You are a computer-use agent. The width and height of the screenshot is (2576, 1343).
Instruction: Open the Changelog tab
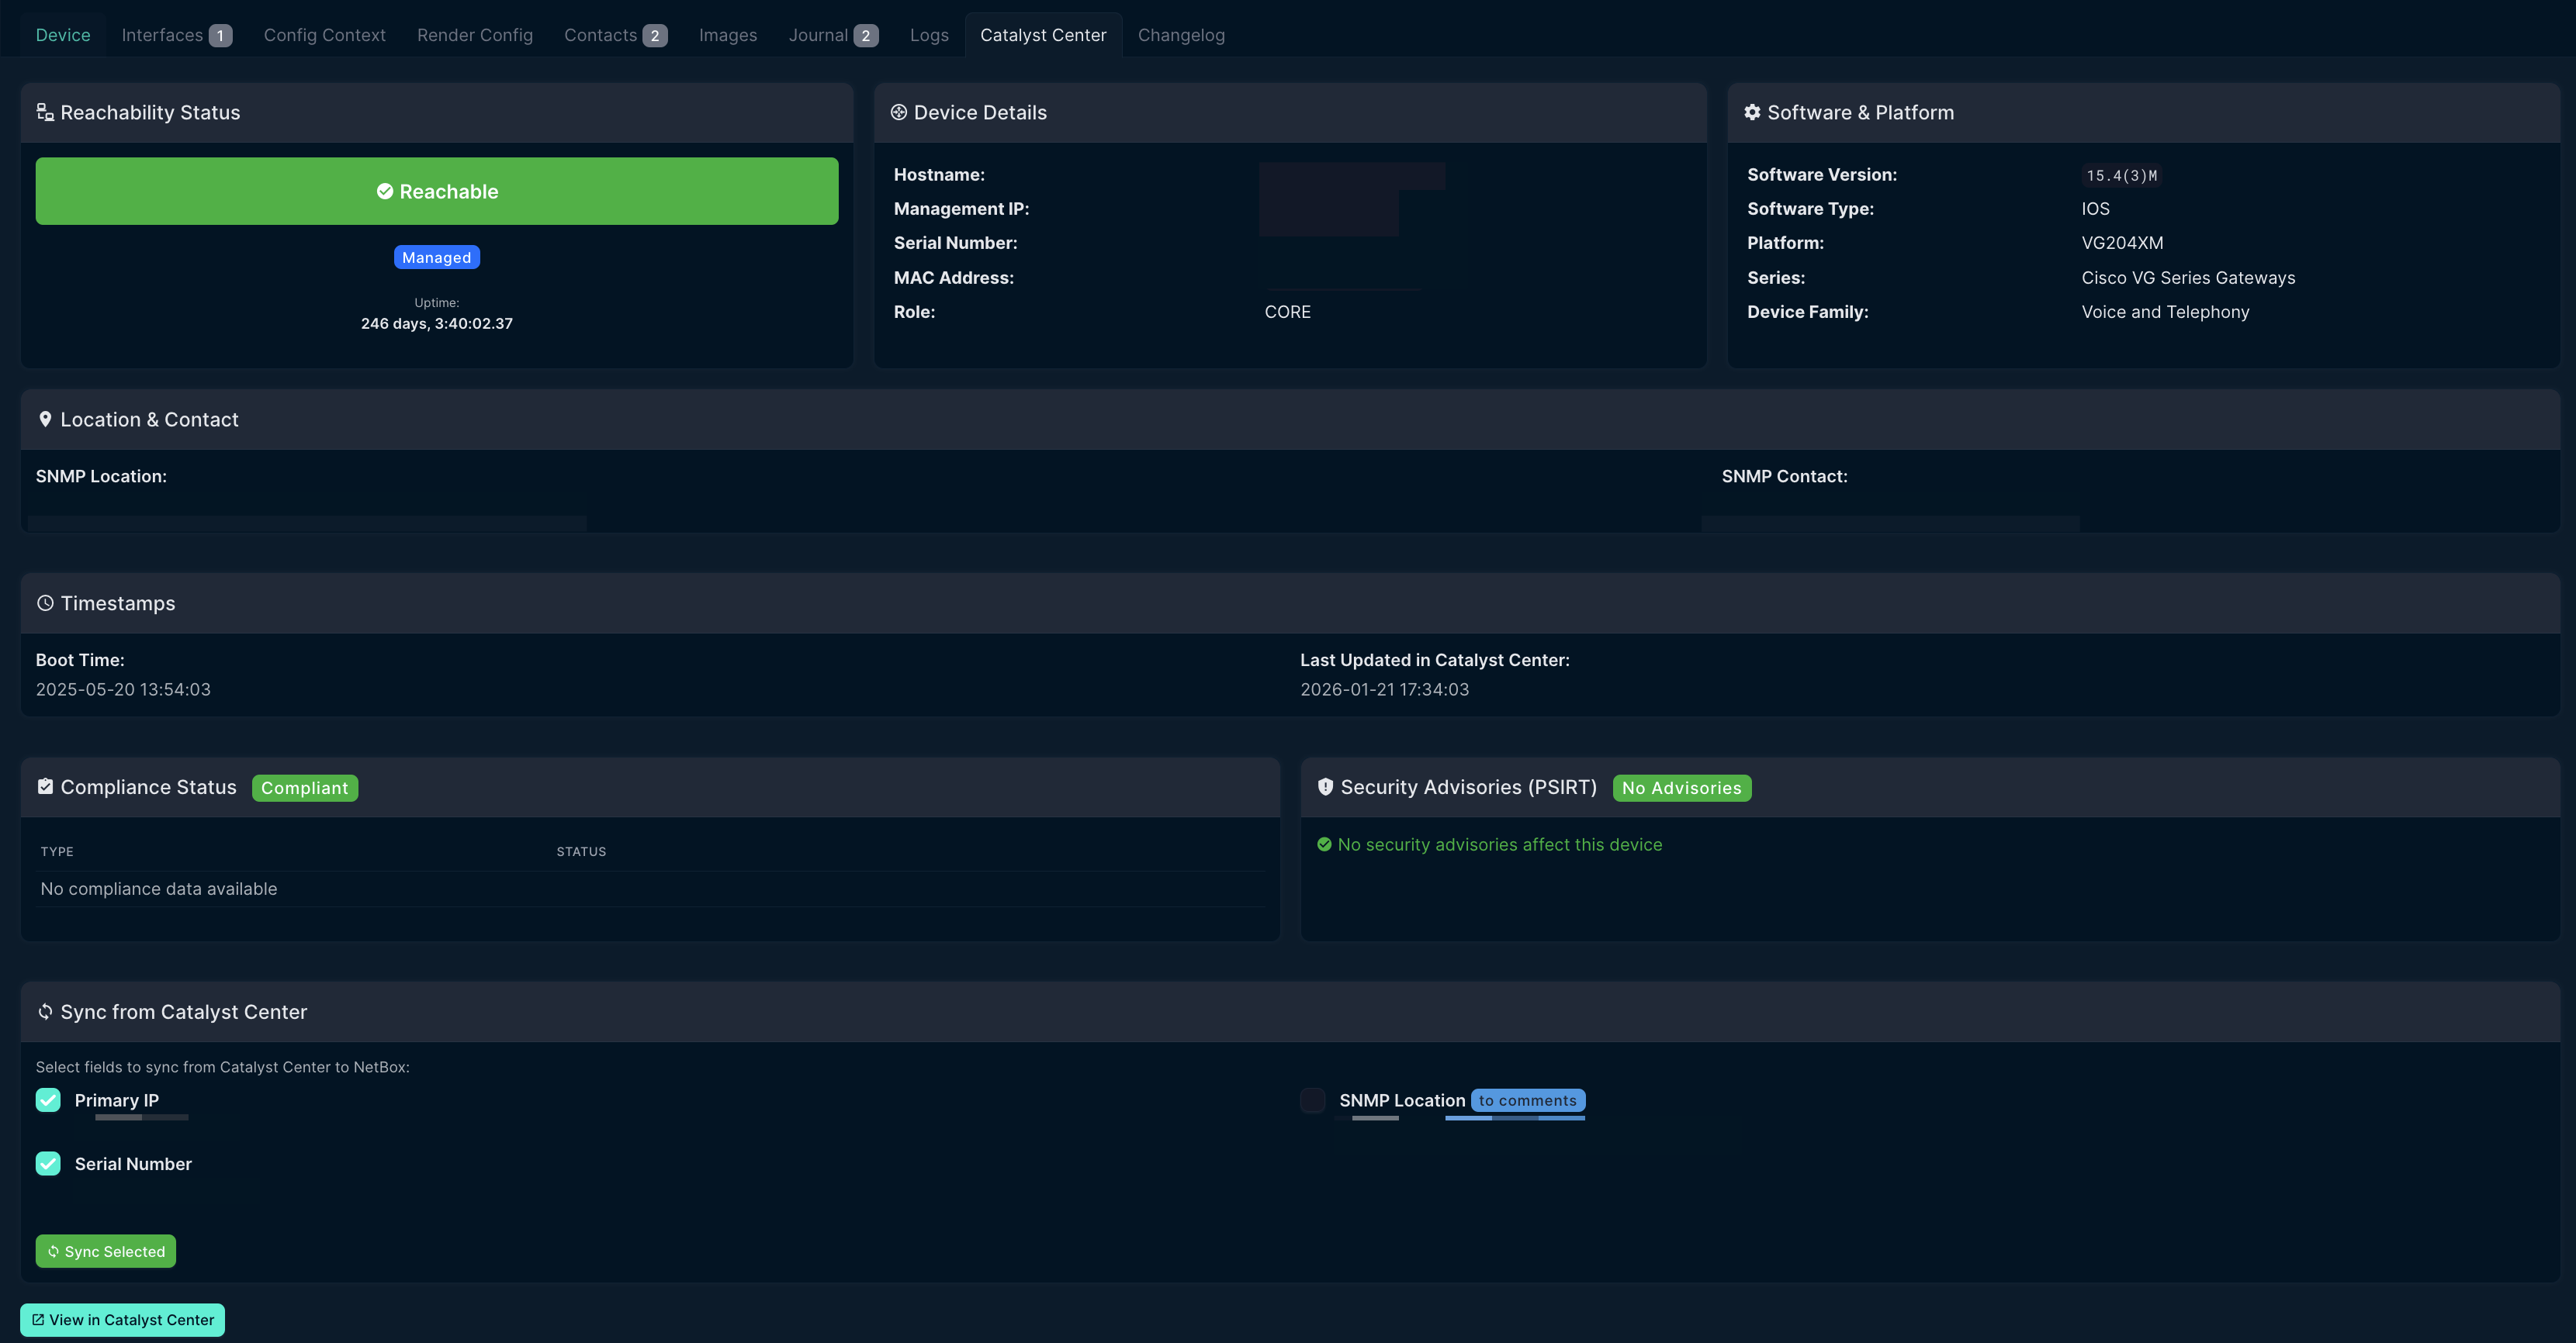pyautogui.click(x=1181, y=35)
